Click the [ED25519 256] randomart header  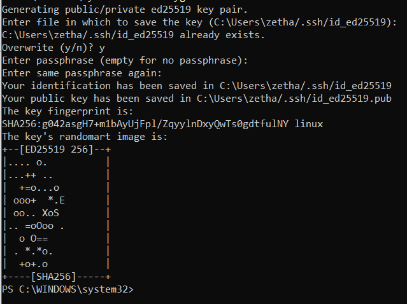click(56, 148)
